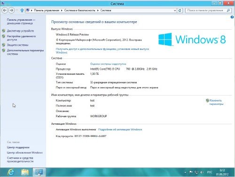
Task: Open Диспетчер устройств
Action: (20, 31)
